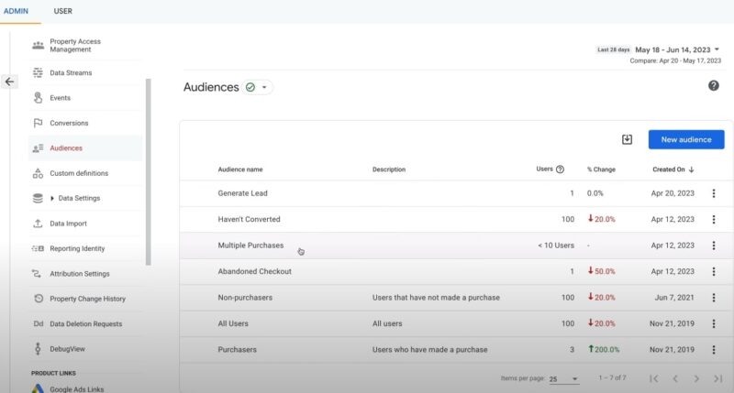
Task: Open more options for Abandoned Checkout
Action: click(x=714, y=271)
